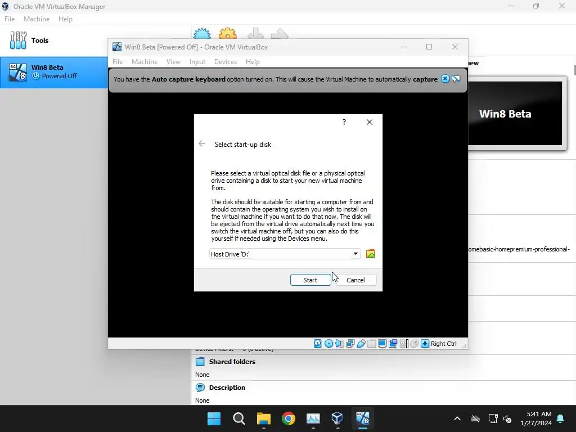576x432 pixels.
Task: Open the clock showing 5:41 AM
Action: (x=536, y=418)
